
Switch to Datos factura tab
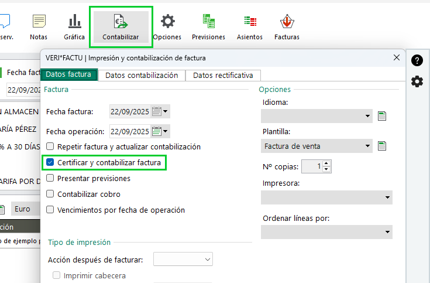point(69,75)
